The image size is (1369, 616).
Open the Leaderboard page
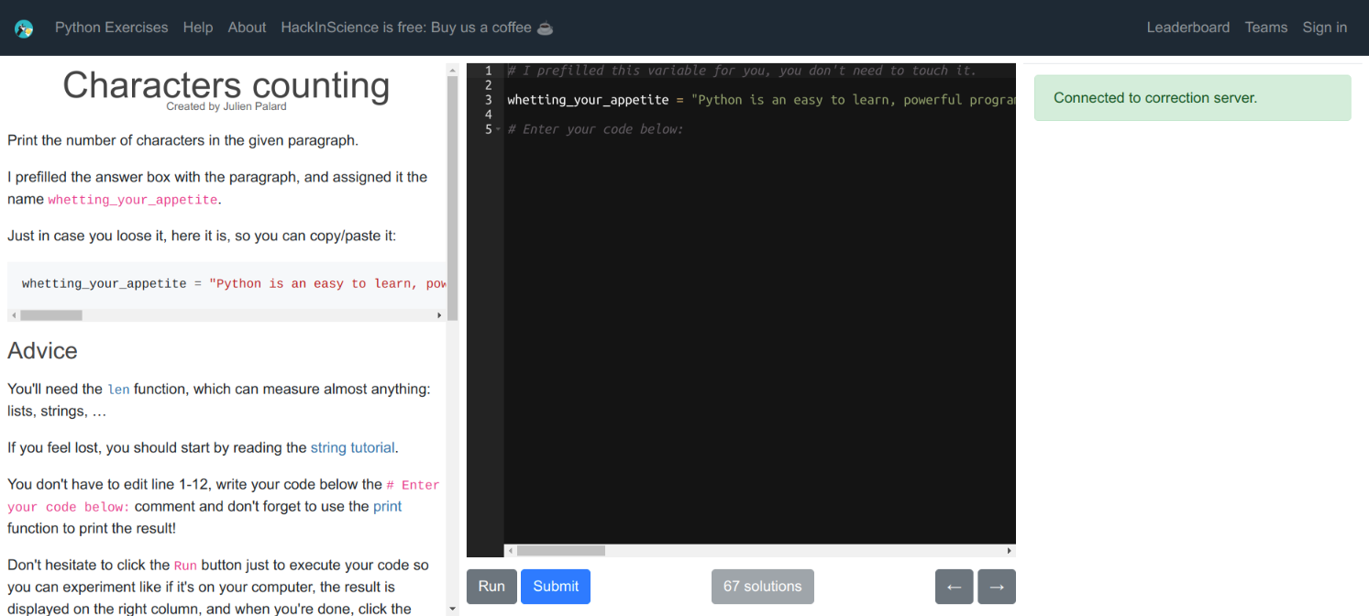tap(1187, 27)
